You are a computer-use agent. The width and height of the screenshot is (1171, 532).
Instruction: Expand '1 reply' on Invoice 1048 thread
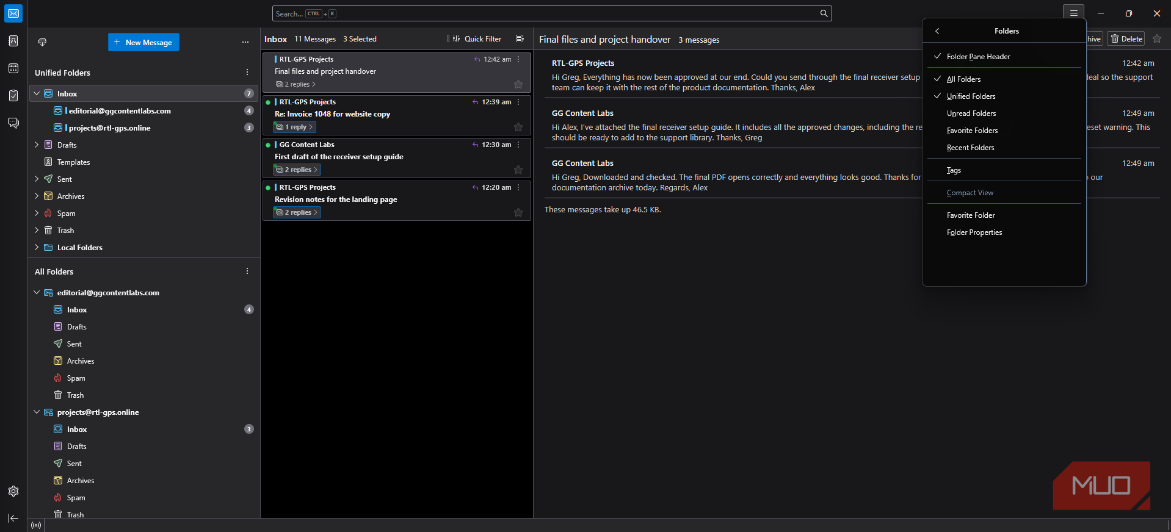click(294, 127)
